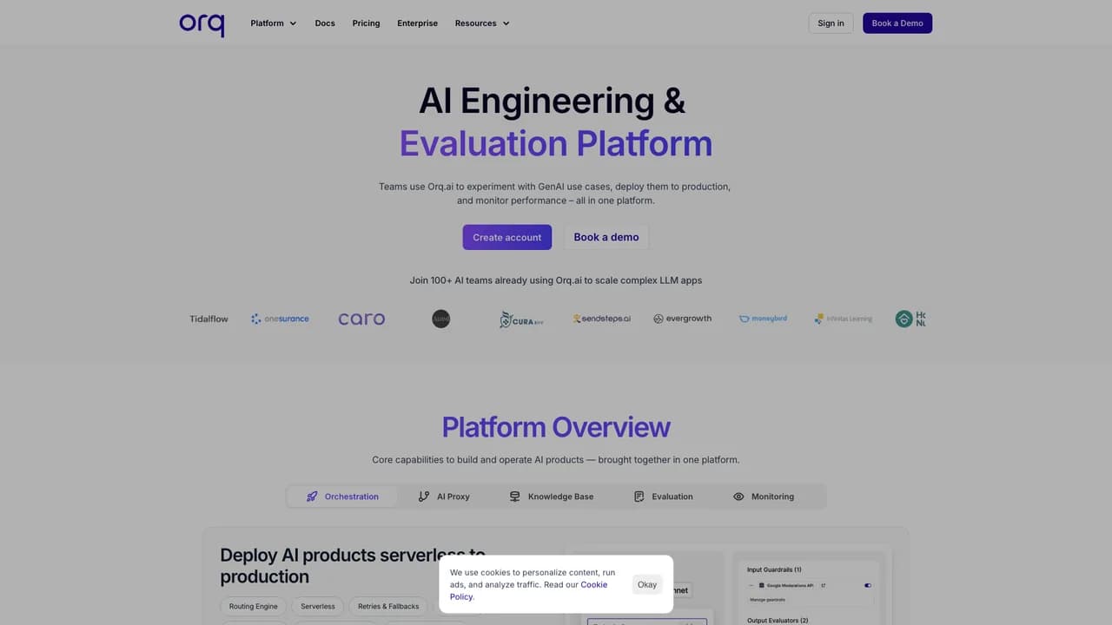Open the Cookie Policy link

coord(528,590)
